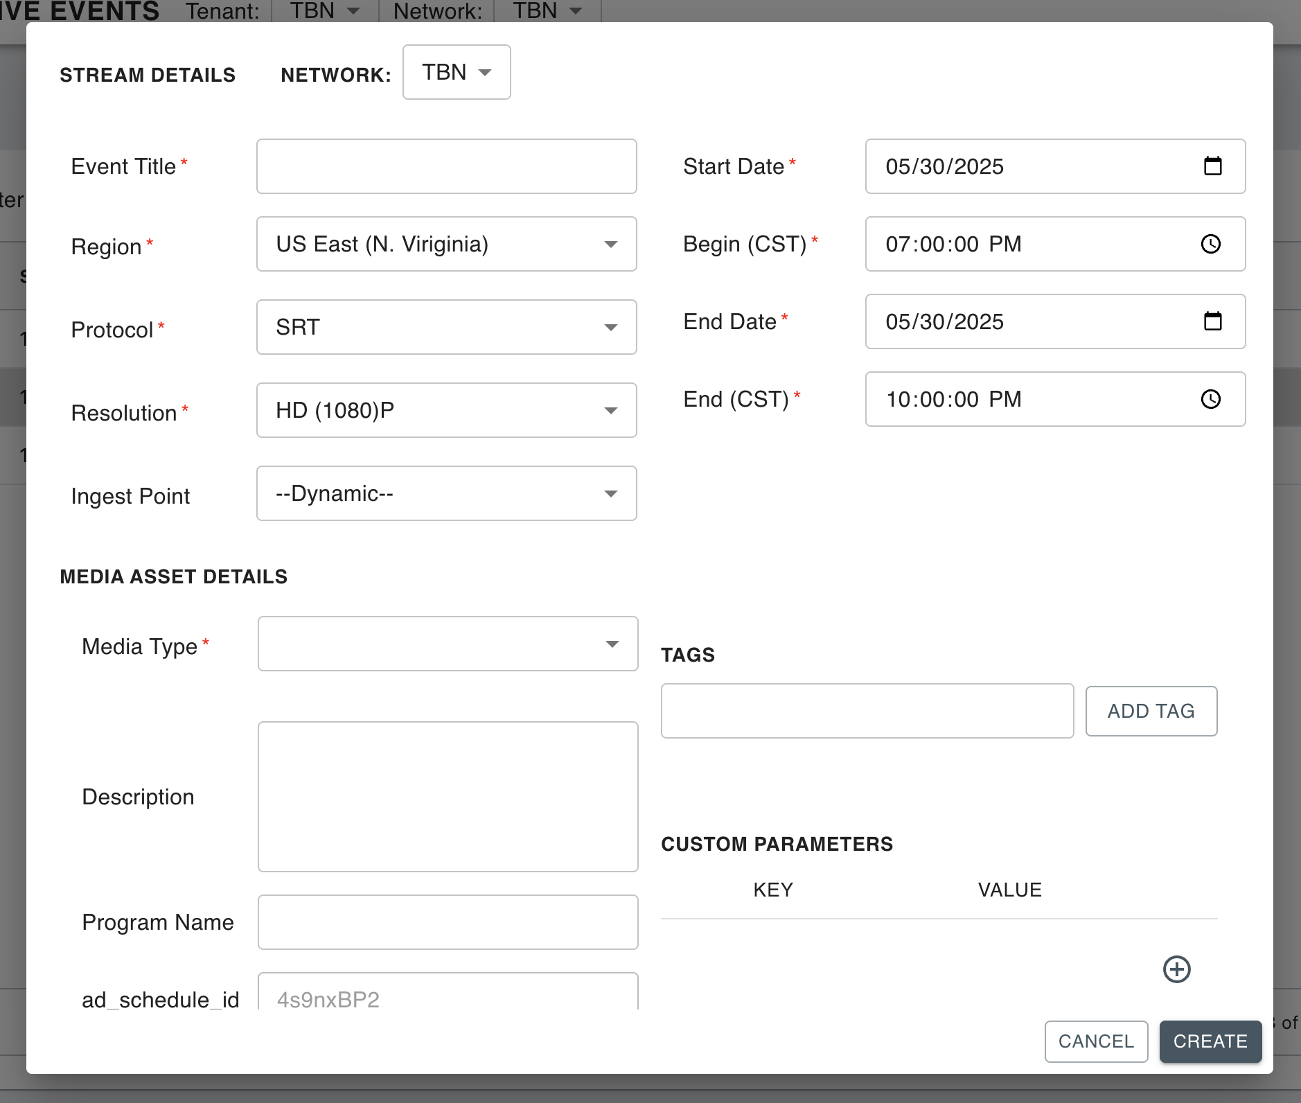Focus the Program Name input field
Image resolution: width=1301 pixels, height=1103 pixels.
point(448,922)
